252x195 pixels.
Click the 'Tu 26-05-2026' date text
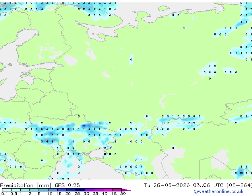[167, 185]
